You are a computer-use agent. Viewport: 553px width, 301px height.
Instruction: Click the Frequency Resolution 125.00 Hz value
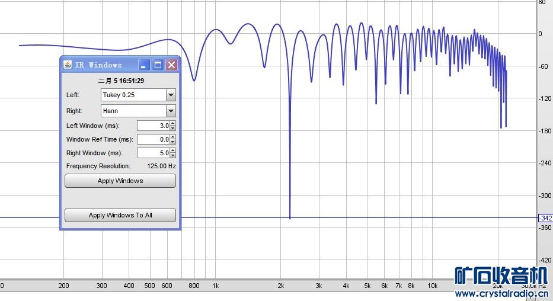161,166
